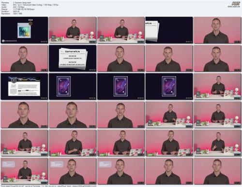Click the timestamp on the game box thumbnail
This screenshot has height=187, width=242.
(x=44, y=42)
